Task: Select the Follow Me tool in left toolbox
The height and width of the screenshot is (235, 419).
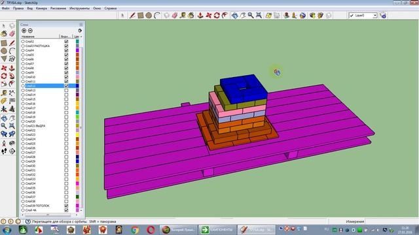Action: (12, 76)
